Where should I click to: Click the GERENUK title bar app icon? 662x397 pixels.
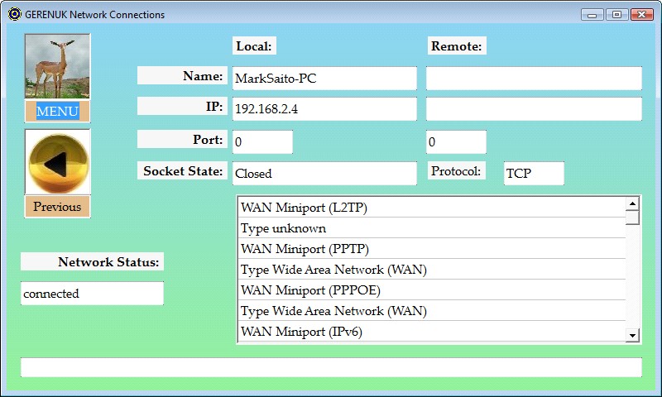click(x=14, y=14)
